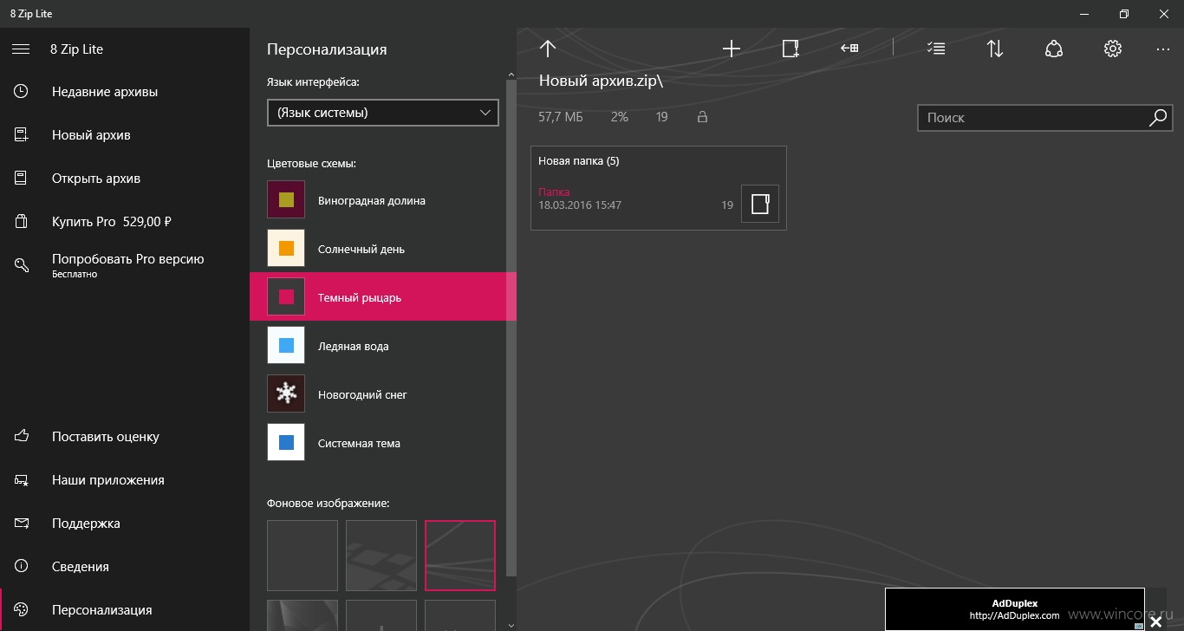
Task: Select Системная тема color scheme
Action: (x=382, y=444)
